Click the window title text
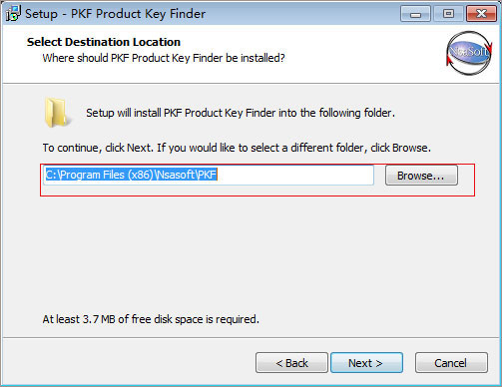This screenshot has height=387, width=502. (x=115, y=14)
